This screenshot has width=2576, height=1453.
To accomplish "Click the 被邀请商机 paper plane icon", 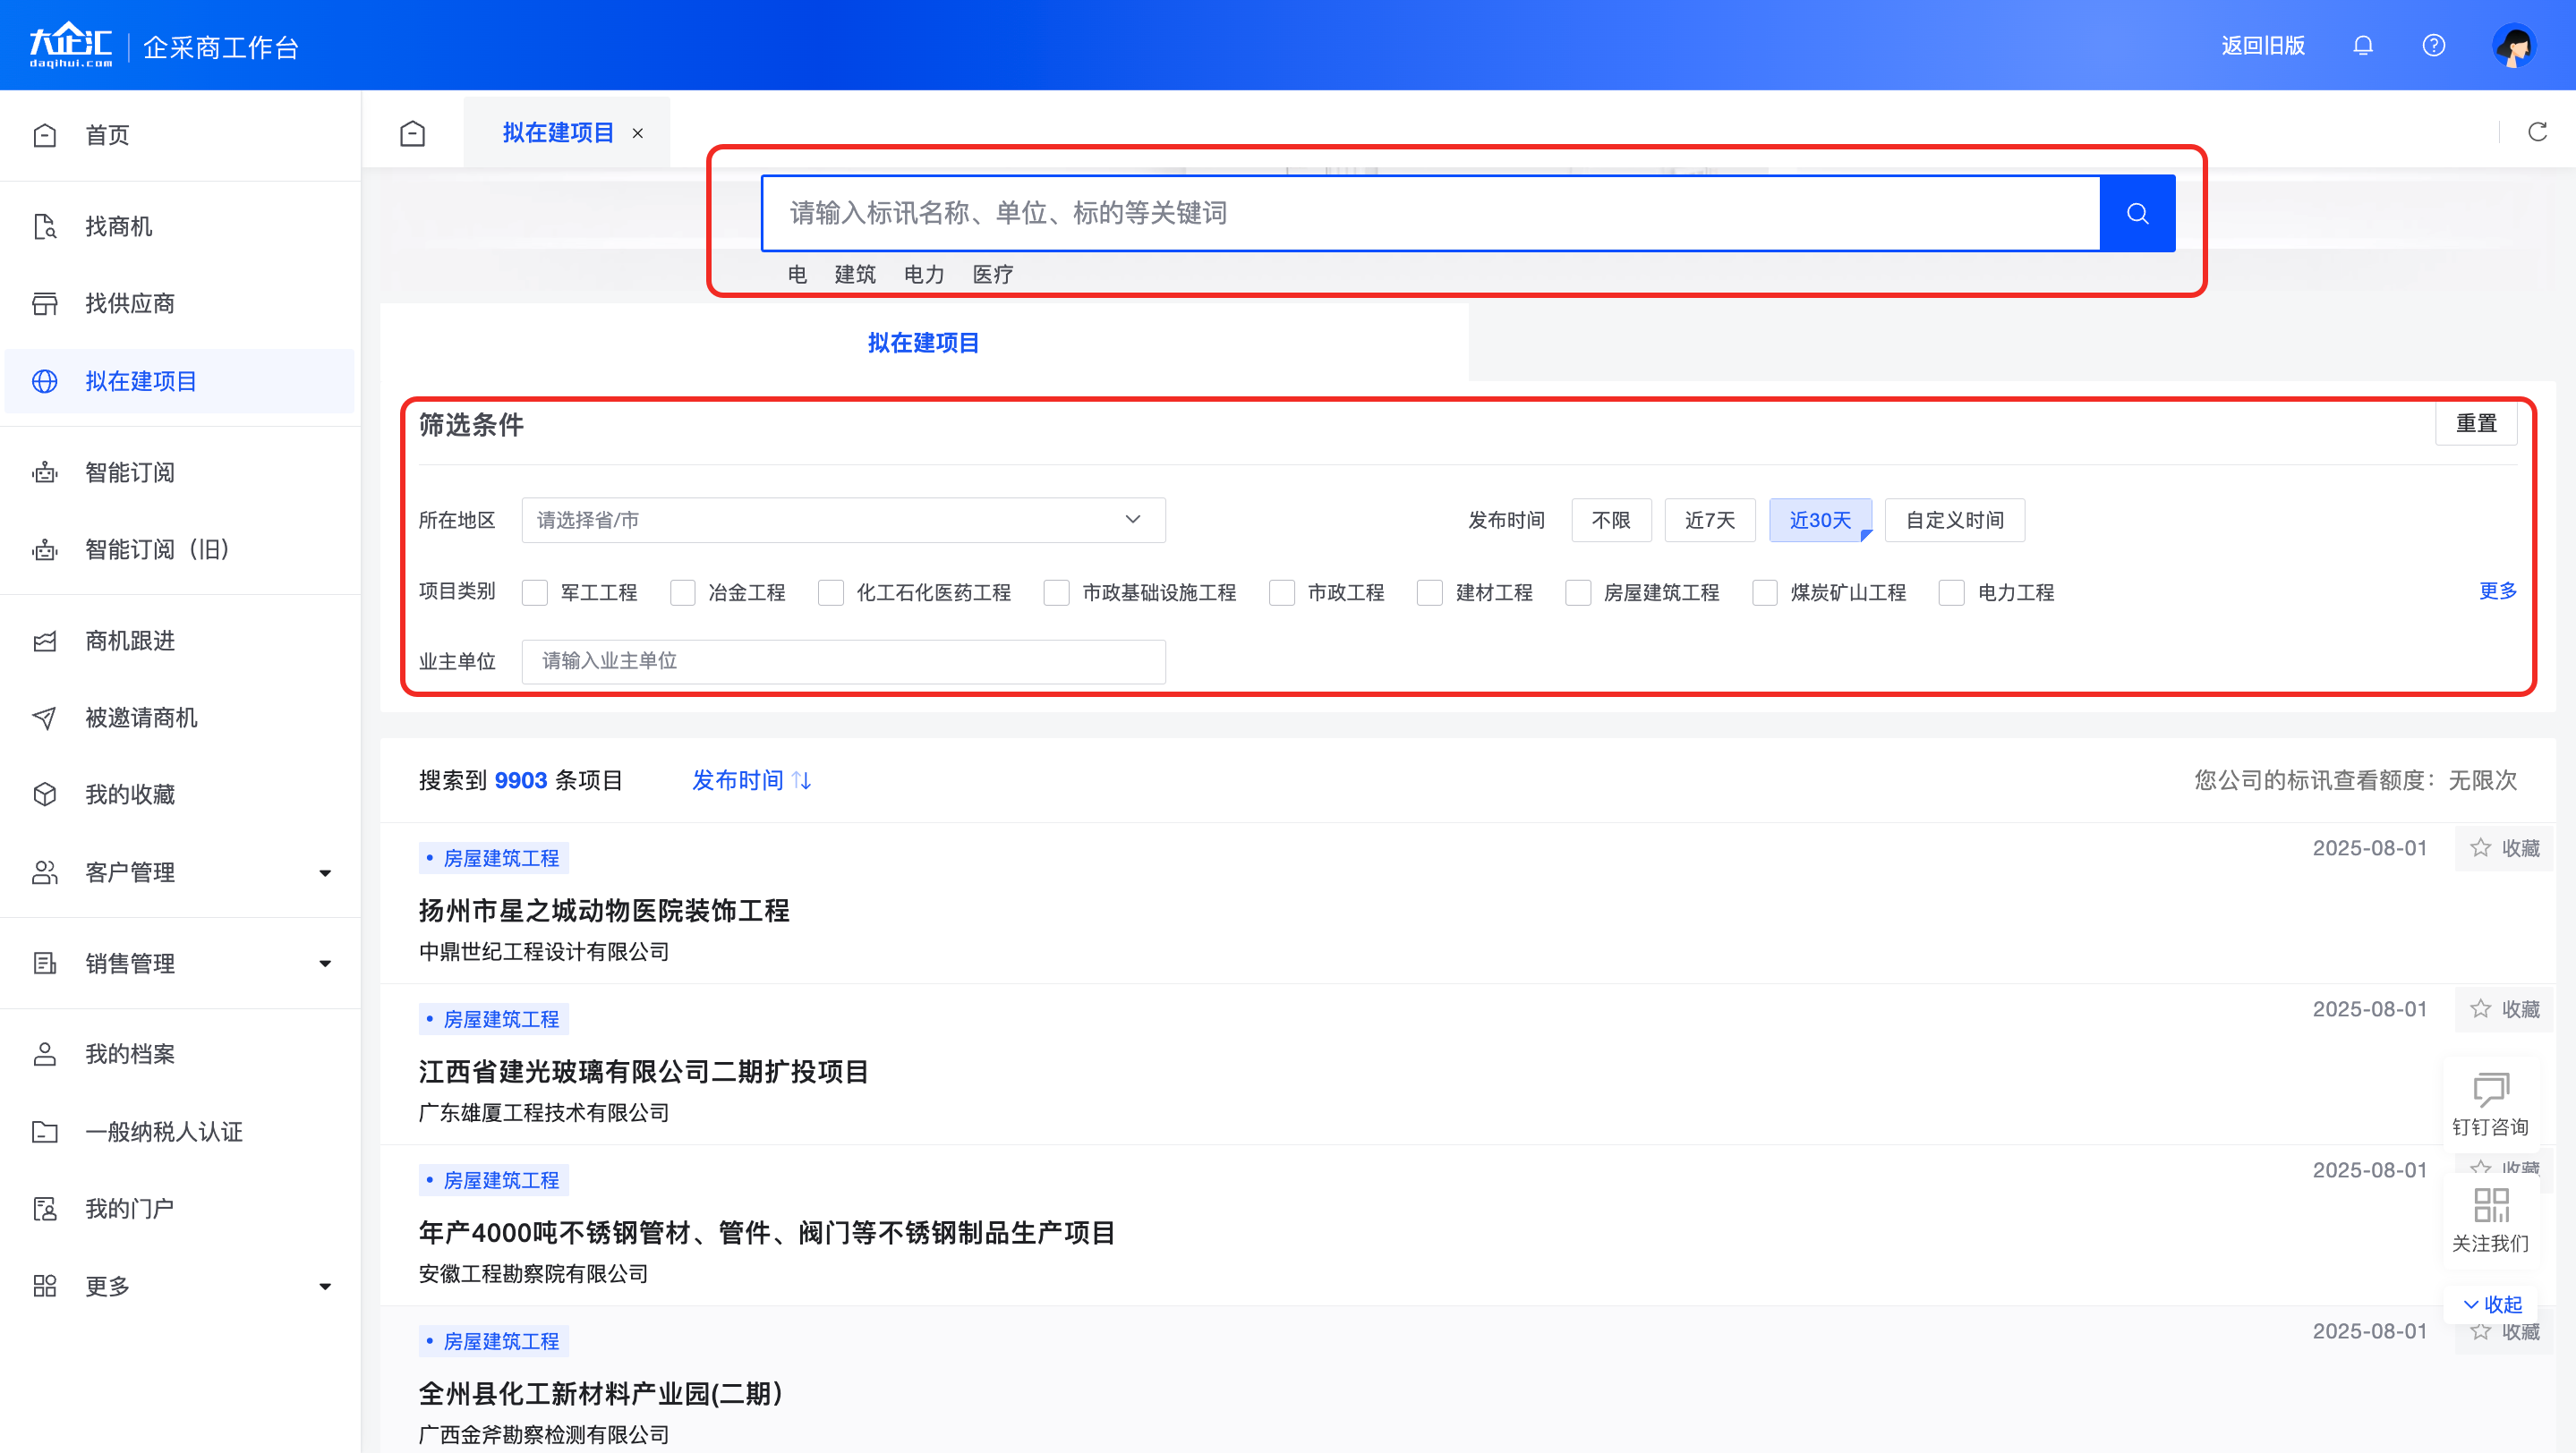I will pyautogui.click(x=45, y=718).
